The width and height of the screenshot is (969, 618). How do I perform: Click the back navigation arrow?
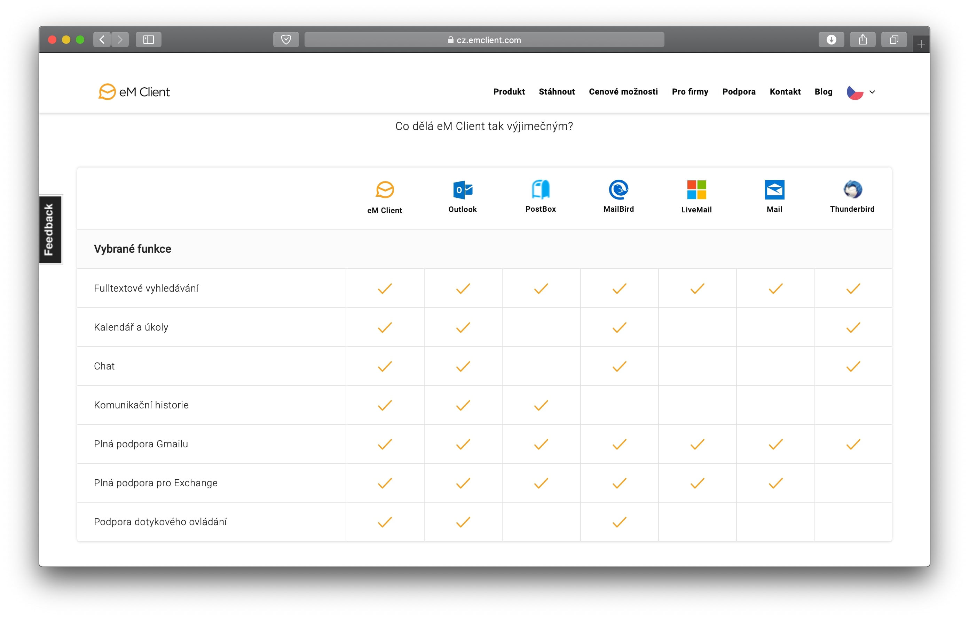(102, 39)
